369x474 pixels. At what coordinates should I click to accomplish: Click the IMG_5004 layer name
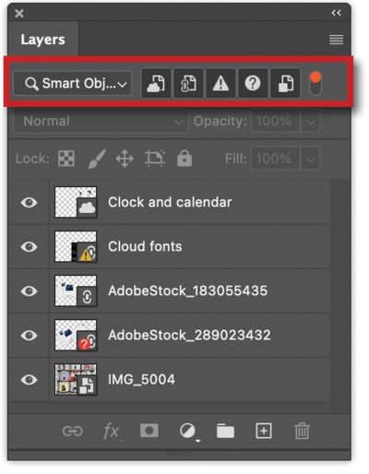point(141,379)
